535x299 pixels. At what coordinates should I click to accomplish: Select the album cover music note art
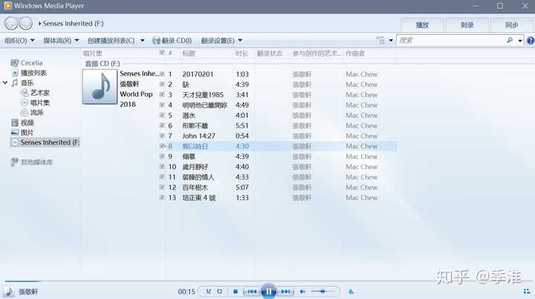100,87
